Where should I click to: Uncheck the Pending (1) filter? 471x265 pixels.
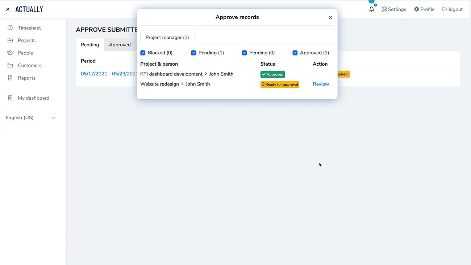tap(193, 53)
